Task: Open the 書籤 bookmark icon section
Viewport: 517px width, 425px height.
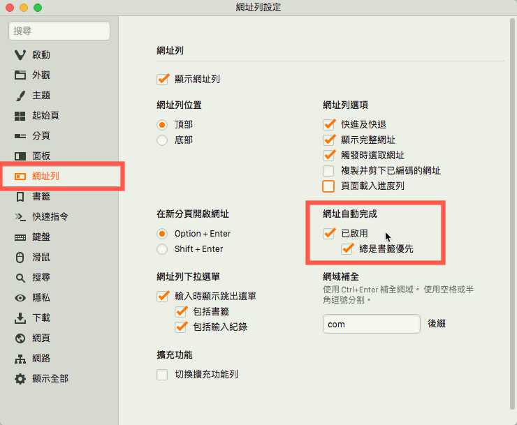Action: pyautogui.click(x=20, y=197)
